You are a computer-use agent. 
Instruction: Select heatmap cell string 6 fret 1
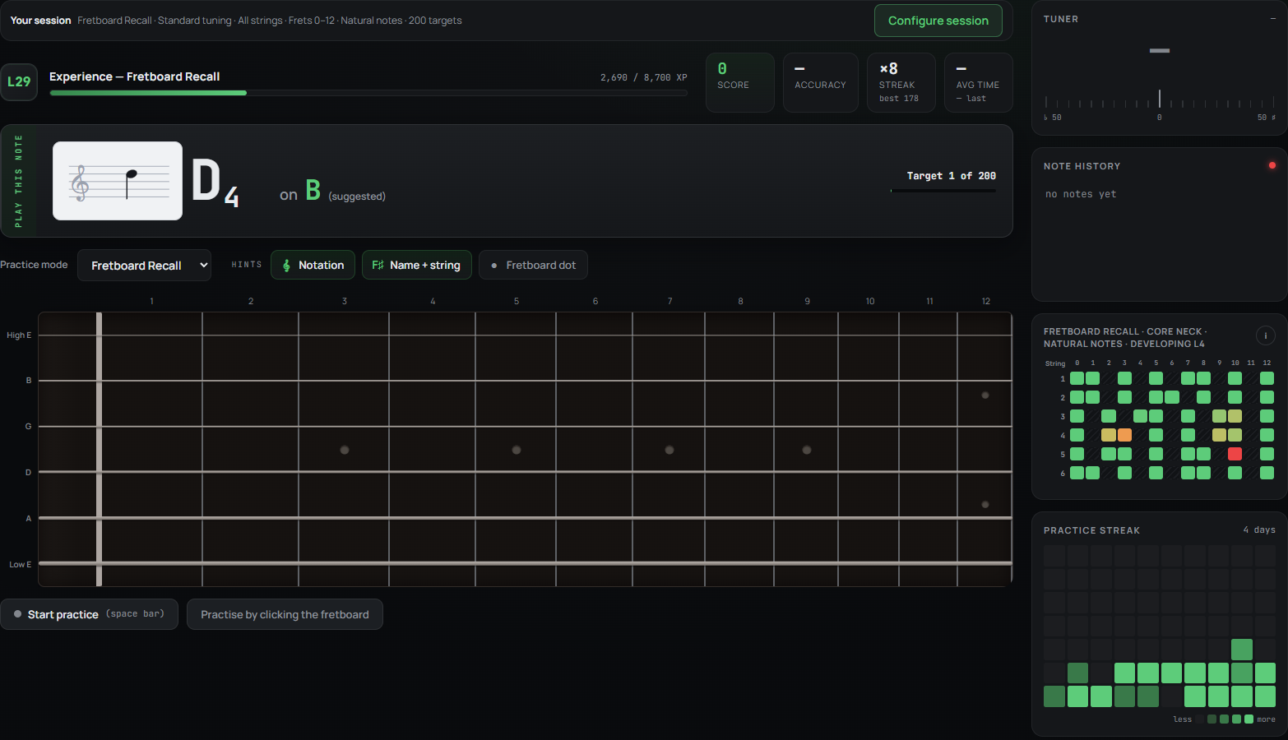tap(1092, 473)
